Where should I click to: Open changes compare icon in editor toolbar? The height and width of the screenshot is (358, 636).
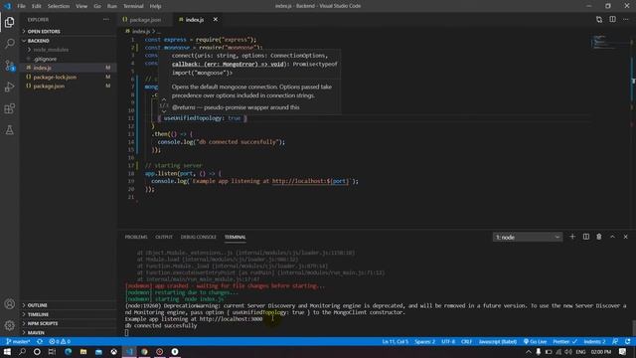coord(599,20)
